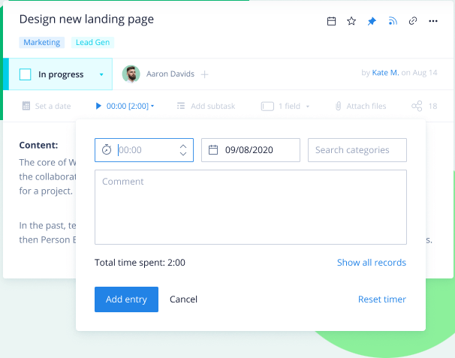Click Attach files

click(x=366, y=106)
